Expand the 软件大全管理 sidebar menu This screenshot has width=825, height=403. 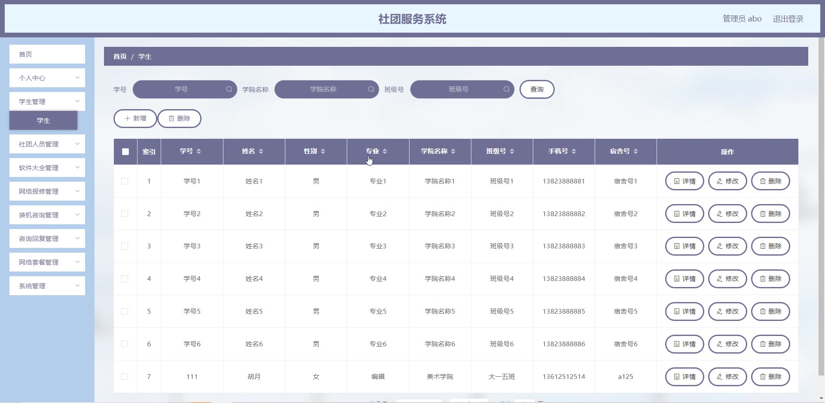47,168
